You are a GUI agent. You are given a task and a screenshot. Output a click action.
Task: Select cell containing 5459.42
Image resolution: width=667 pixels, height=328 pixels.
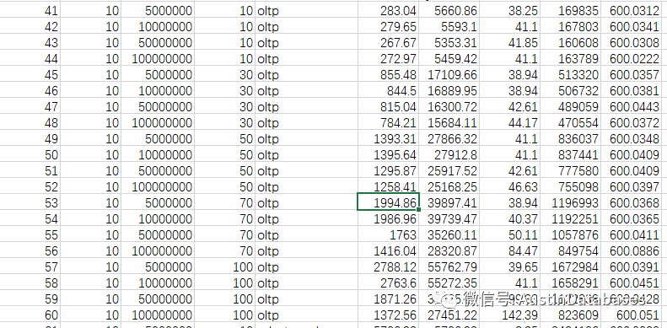(x=449, y=58)
